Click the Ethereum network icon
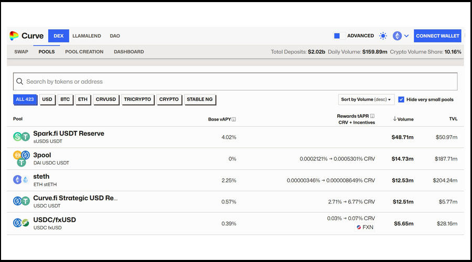 point(397,36)
